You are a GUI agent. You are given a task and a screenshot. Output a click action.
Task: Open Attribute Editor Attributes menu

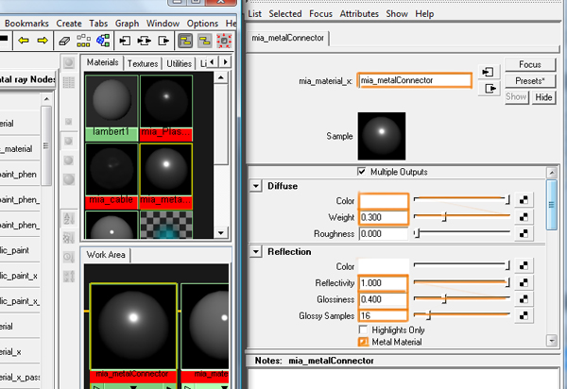(x=359, y=14)
